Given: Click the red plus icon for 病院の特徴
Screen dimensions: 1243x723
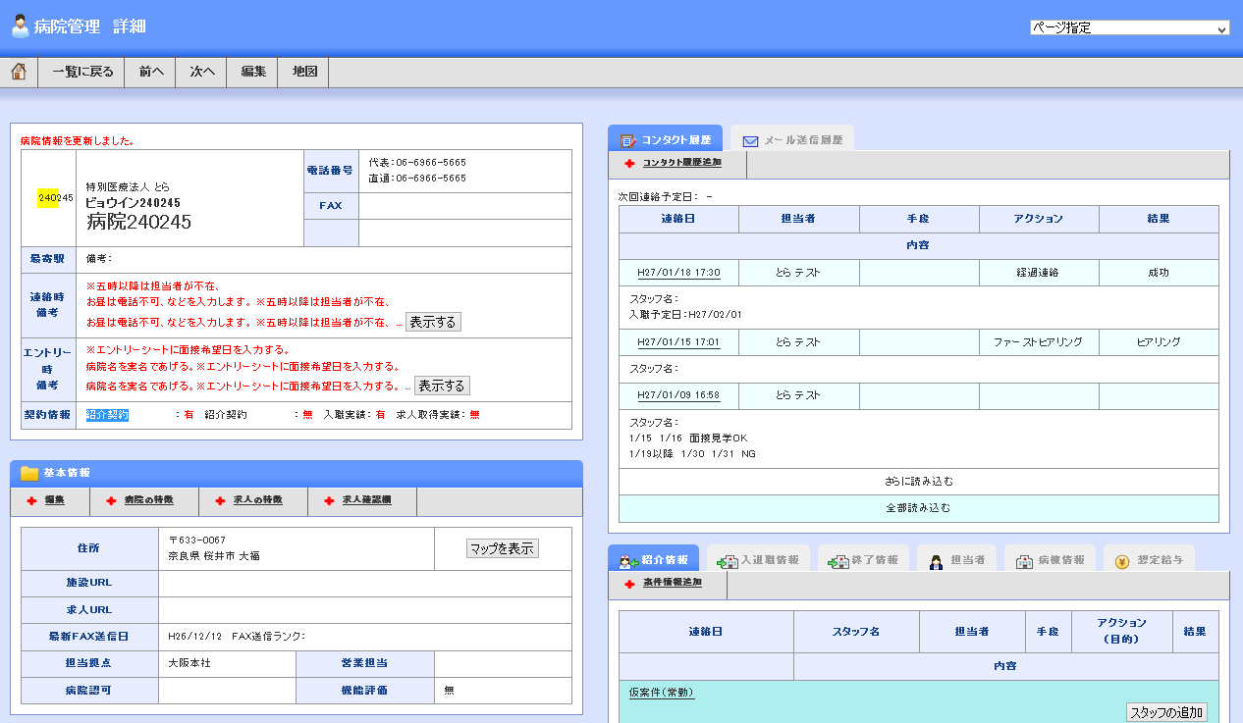Looking at the screenshot, I should click(111, 501).
